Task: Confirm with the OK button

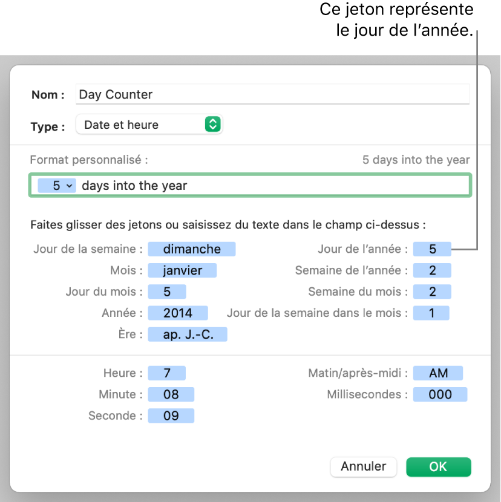Action: pos(438,466)
